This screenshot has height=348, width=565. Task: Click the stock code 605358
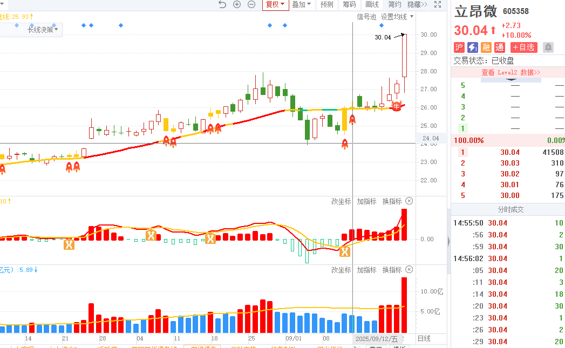[x=516, y=11]
